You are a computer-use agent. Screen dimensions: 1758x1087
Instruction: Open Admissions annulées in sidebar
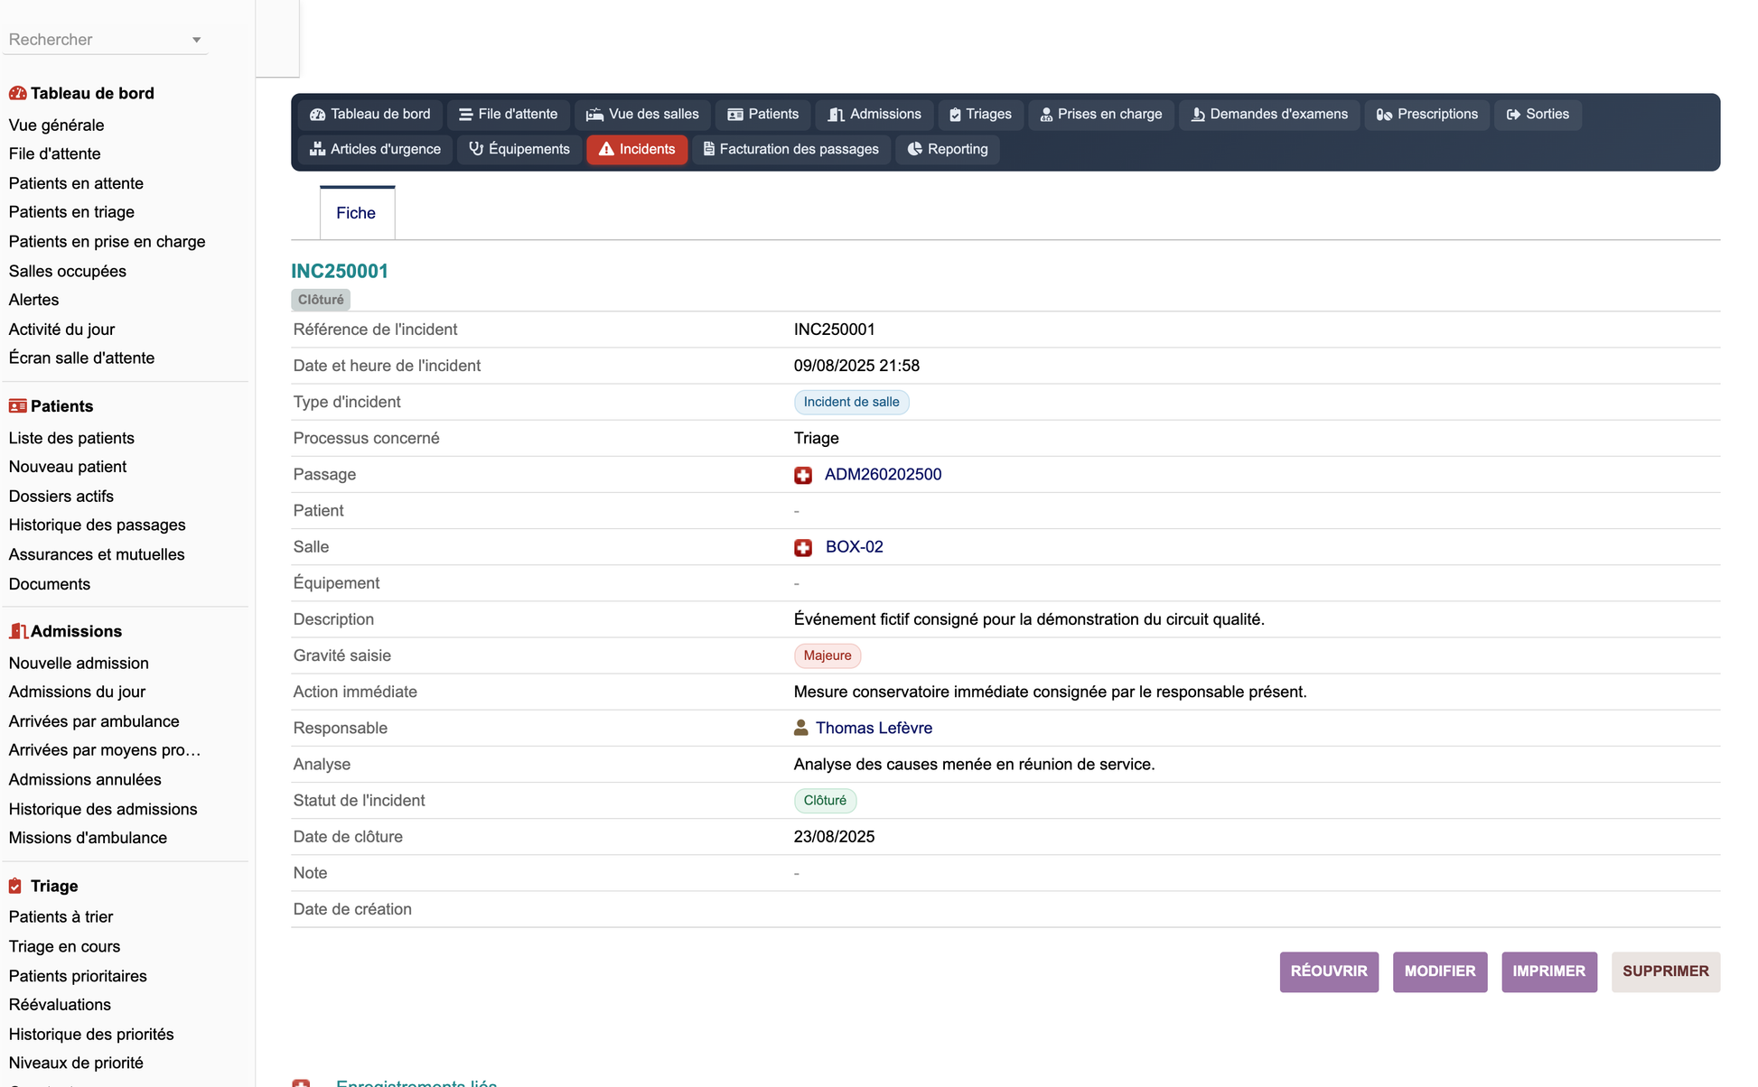(85, 779)
